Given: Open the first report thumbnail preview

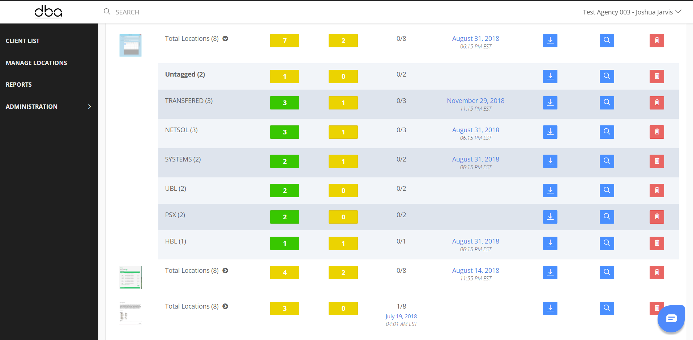Looking at the screenshot, I should [131, 45].
